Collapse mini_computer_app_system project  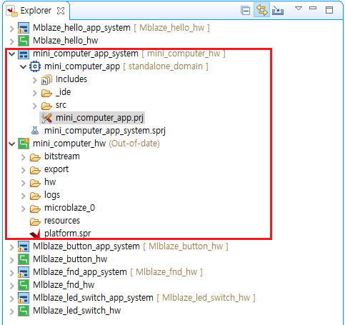click(11, 54)
